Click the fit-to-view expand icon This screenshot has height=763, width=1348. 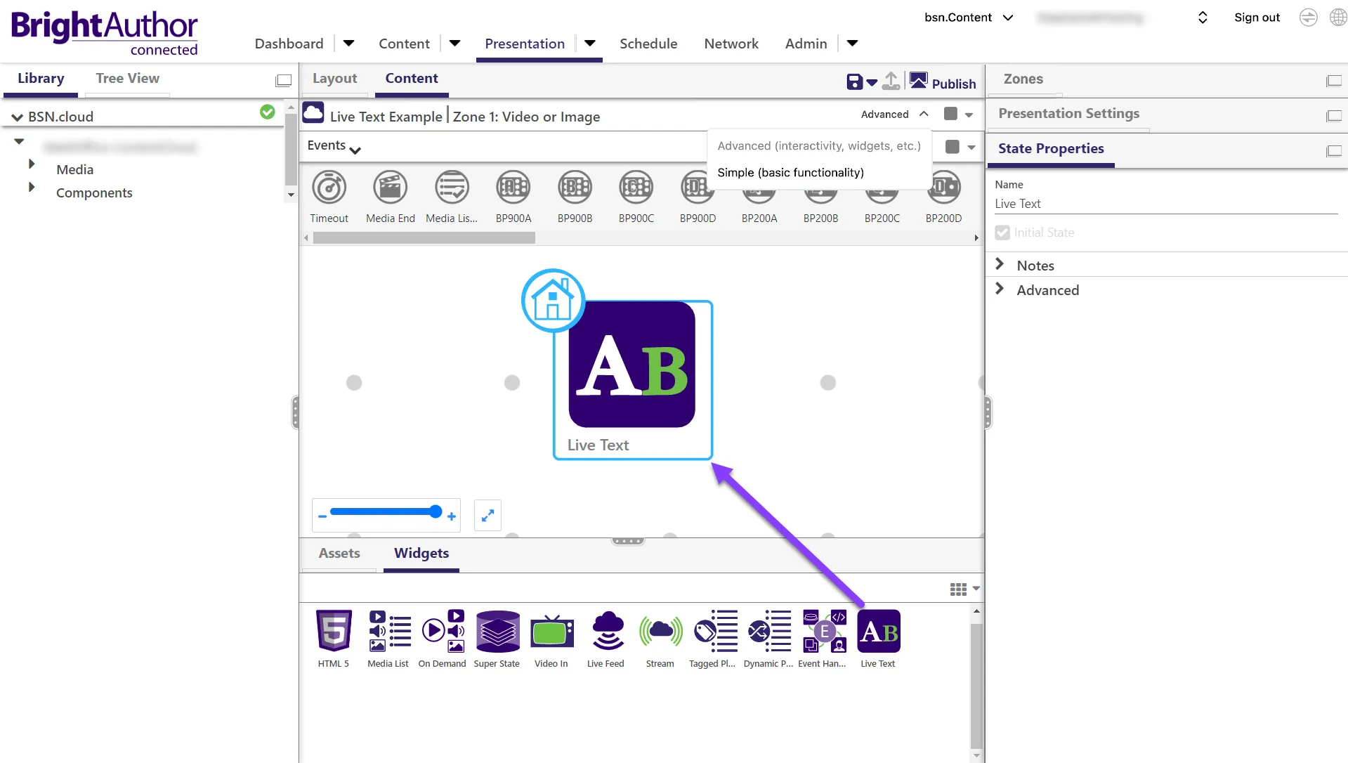tap(487, 516)
